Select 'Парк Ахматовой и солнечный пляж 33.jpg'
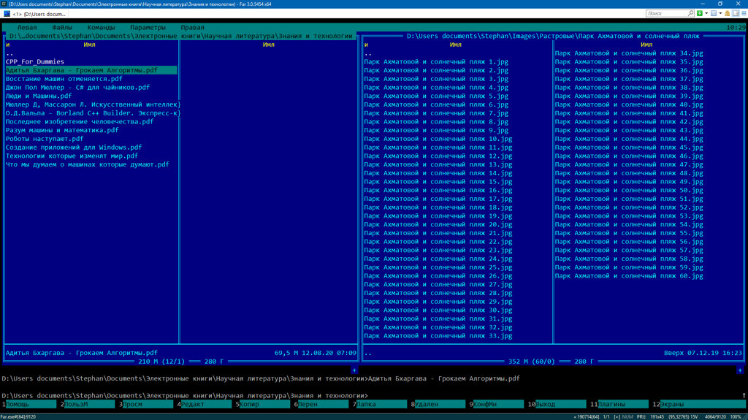Viewport: 748px width, 420px height. coord(438,336)
